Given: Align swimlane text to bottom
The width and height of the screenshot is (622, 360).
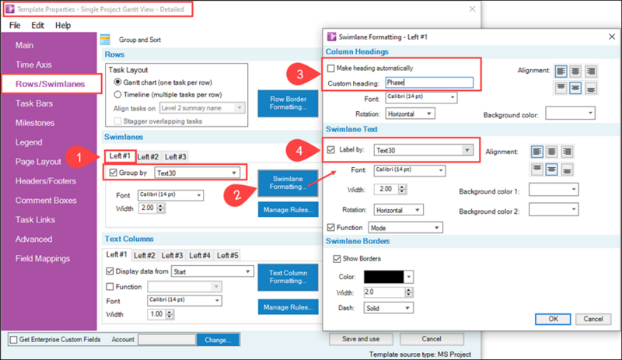Looking at the screenshot, I should pos(567,170).
